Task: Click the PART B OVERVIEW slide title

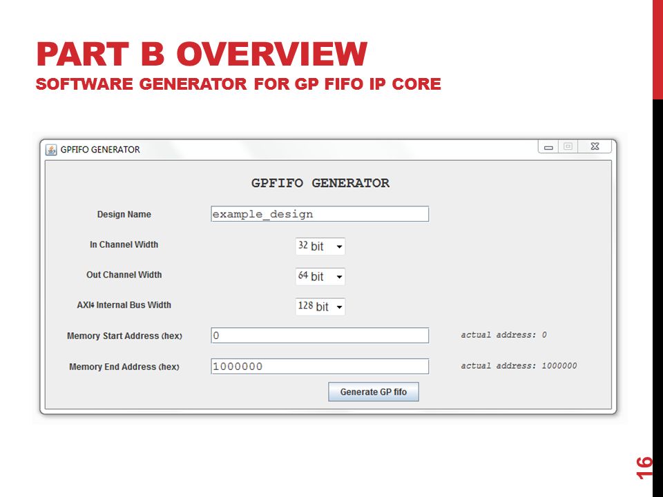Action: tap(202, 54)
